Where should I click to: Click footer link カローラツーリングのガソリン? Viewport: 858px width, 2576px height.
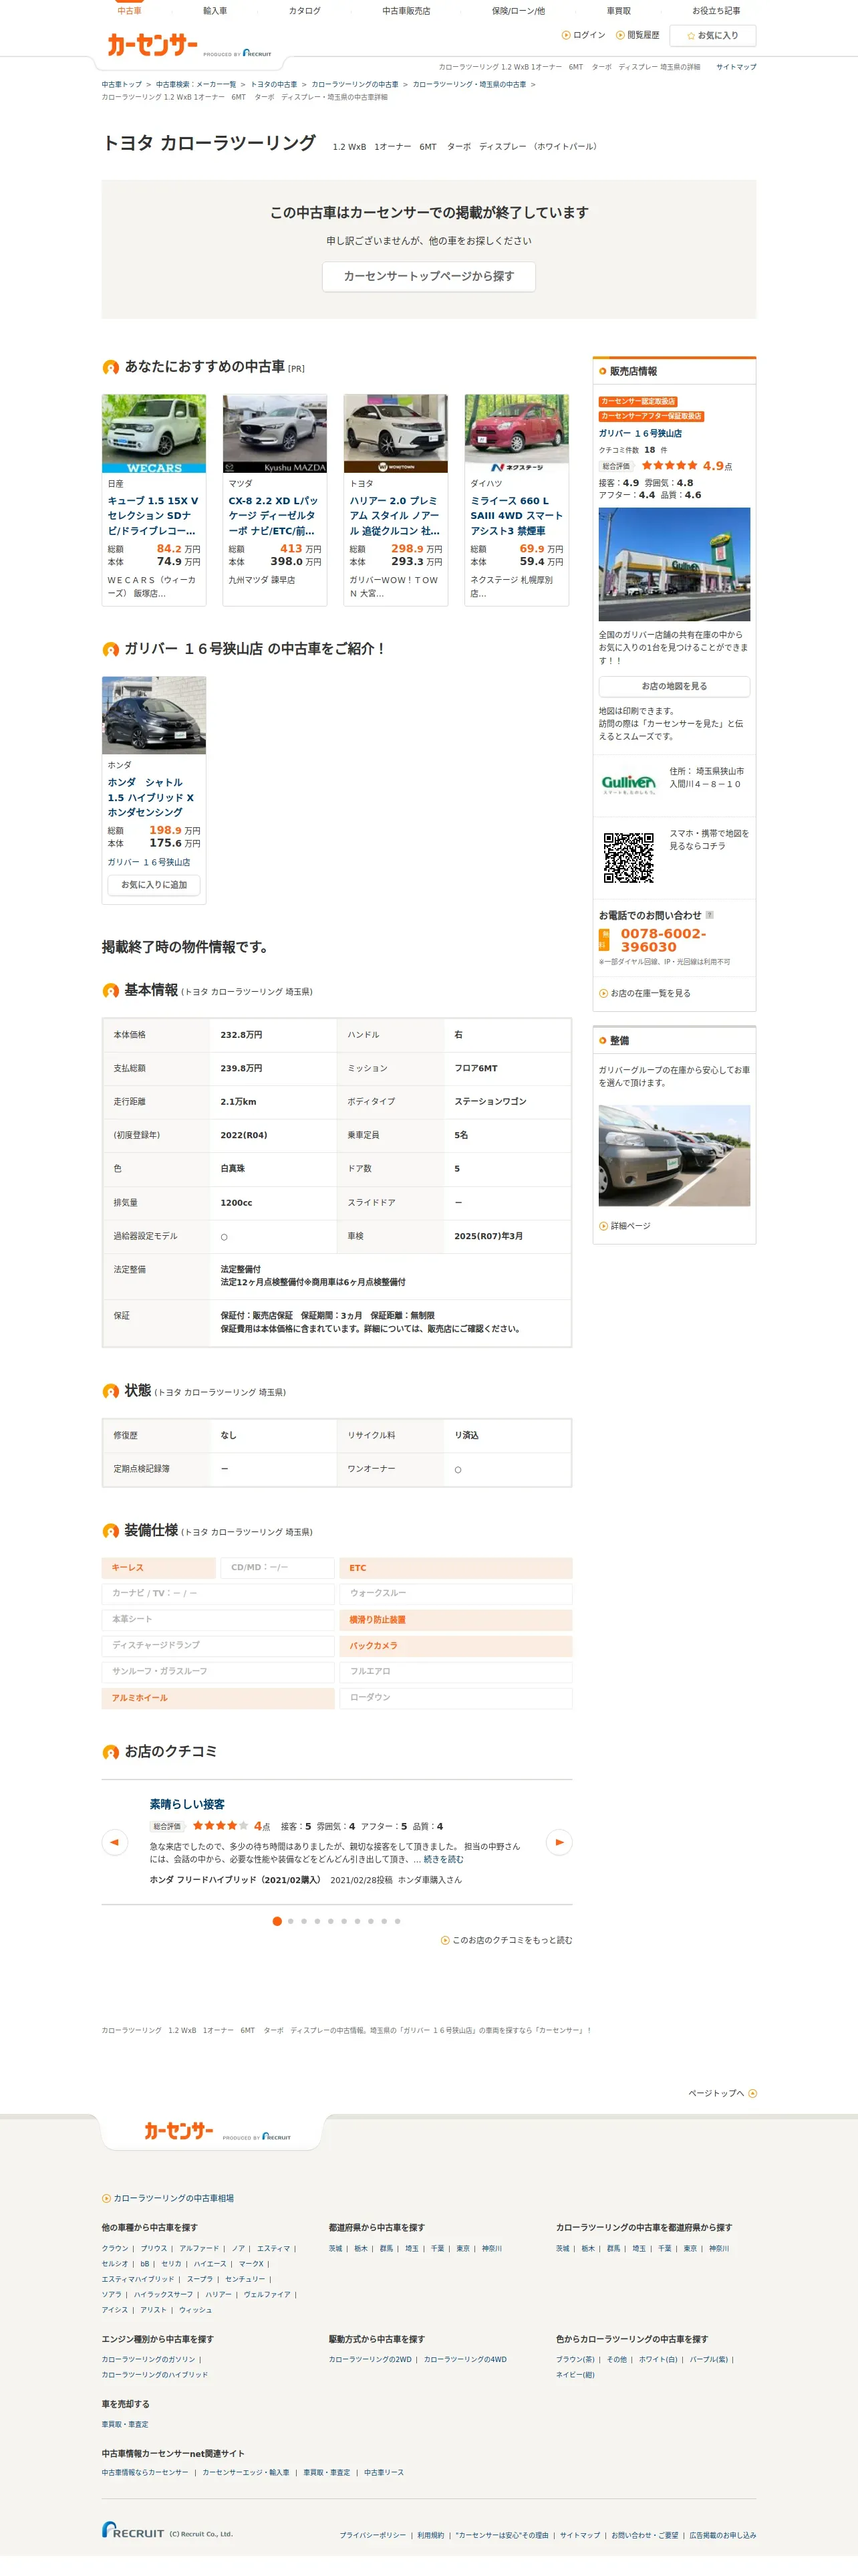click(x=149, y=2359)
